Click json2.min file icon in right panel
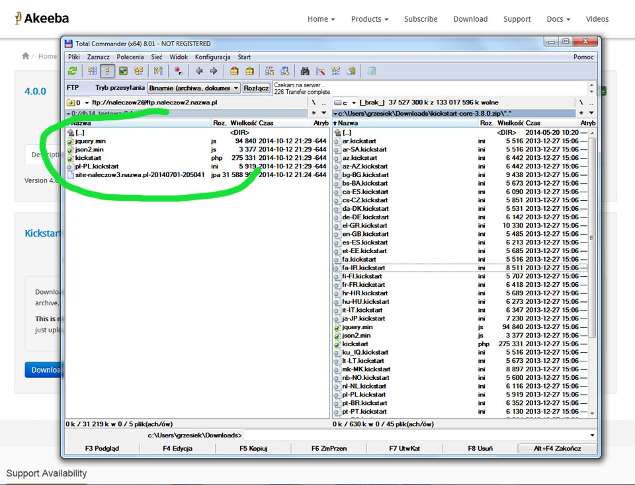 click(337, 336)
